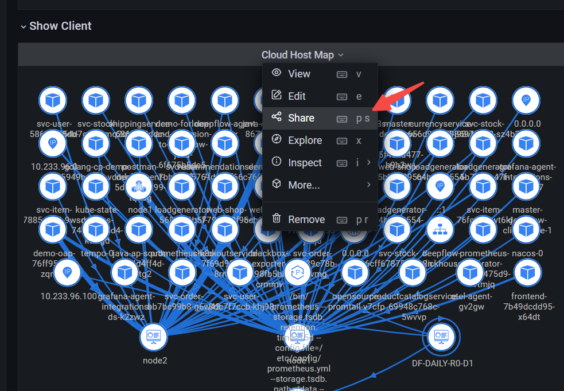Viewport: 564px width, 391px height.
Task: Click the currencyservice pod cube icon
Action: coord(440,101)
